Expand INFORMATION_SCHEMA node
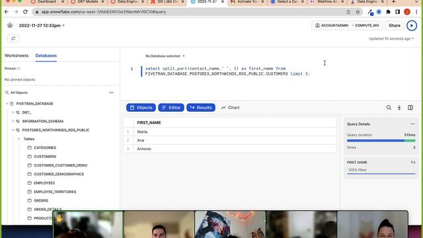This screenshot has width=423, height=238. pos(13,122)
